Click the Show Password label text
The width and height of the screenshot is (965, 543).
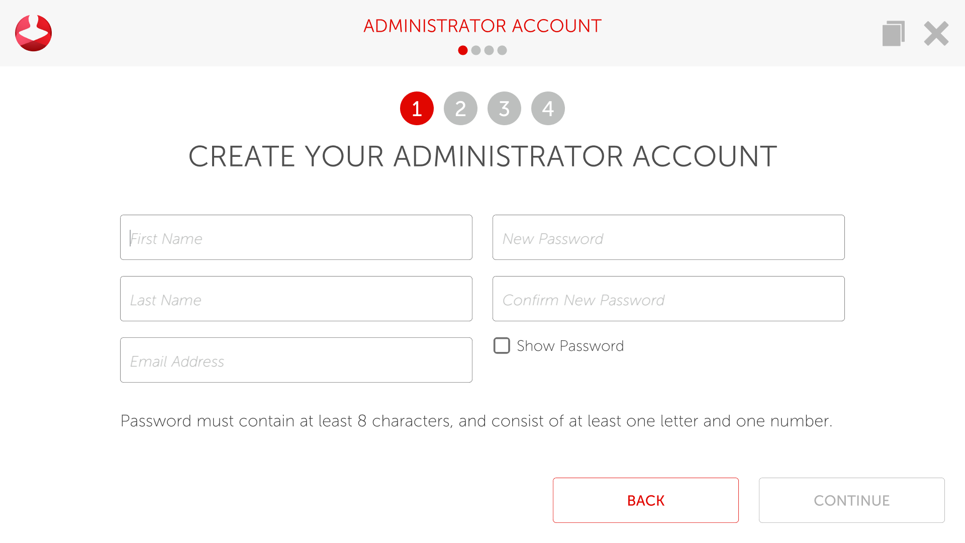570,346
